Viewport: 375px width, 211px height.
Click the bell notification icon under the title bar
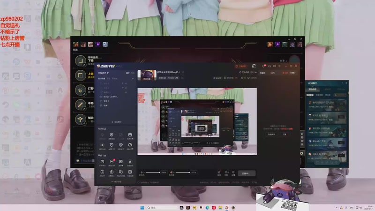tap(240, 72)
